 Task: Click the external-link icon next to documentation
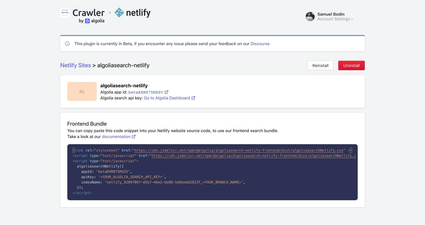134,136
